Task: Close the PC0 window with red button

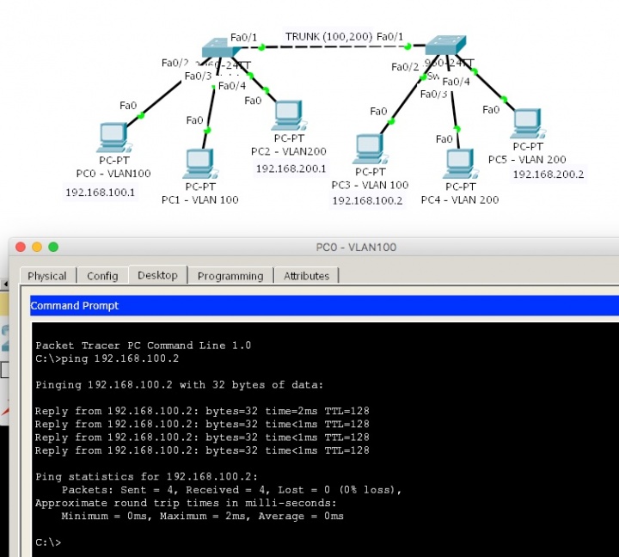Action: click(x=21, y=247)
